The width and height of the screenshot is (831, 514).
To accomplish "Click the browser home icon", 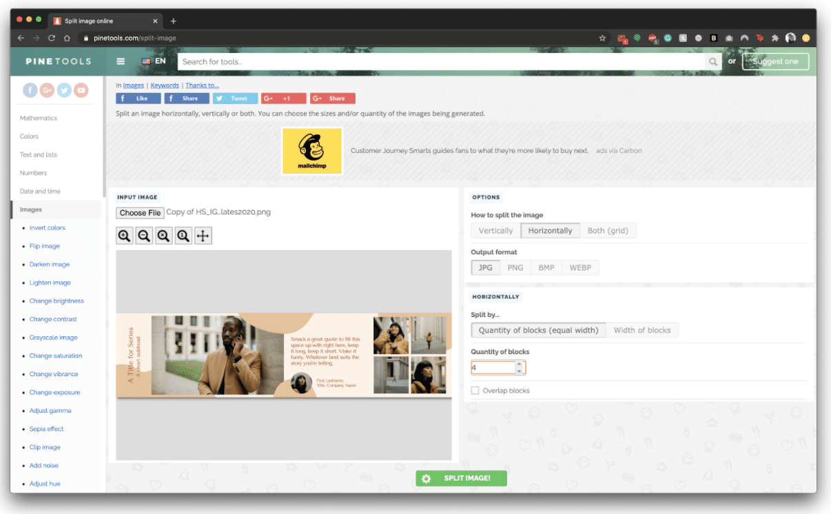I will click(67, 38).
